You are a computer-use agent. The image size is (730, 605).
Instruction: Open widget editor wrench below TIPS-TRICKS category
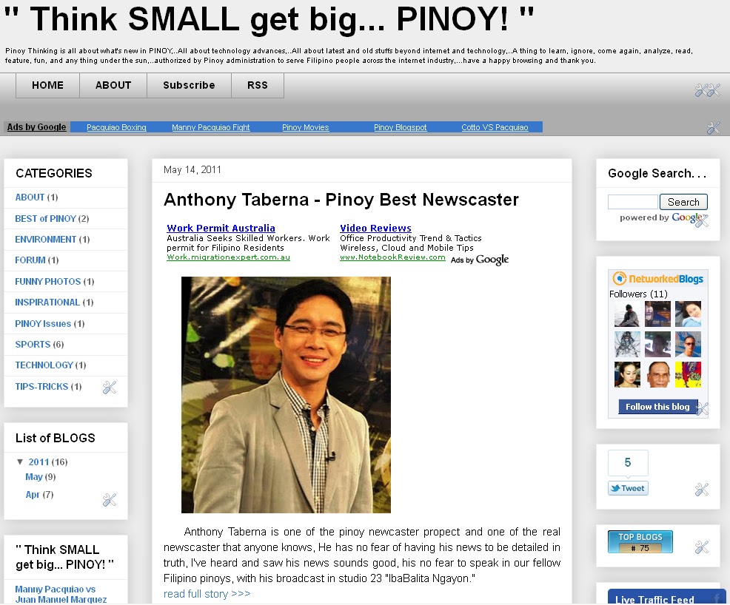pyautogui.click(x=110, y=387)
